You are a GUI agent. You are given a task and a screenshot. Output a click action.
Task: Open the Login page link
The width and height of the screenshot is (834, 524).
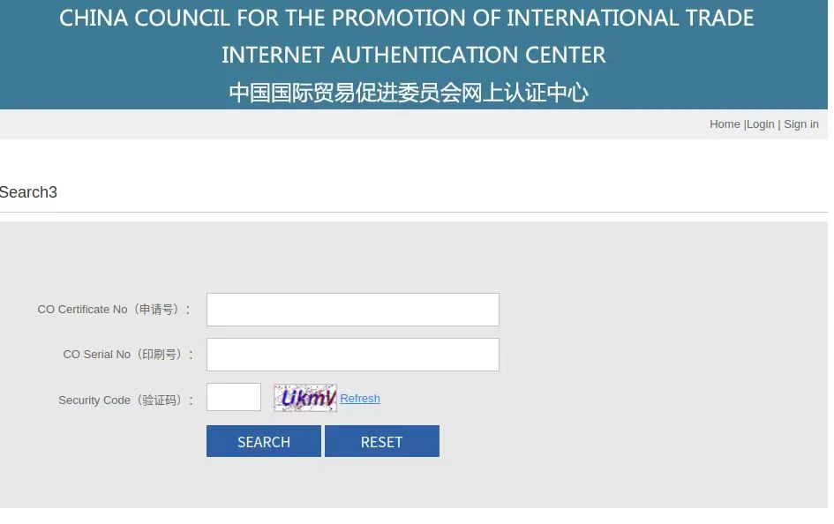[x=761, y=124]
